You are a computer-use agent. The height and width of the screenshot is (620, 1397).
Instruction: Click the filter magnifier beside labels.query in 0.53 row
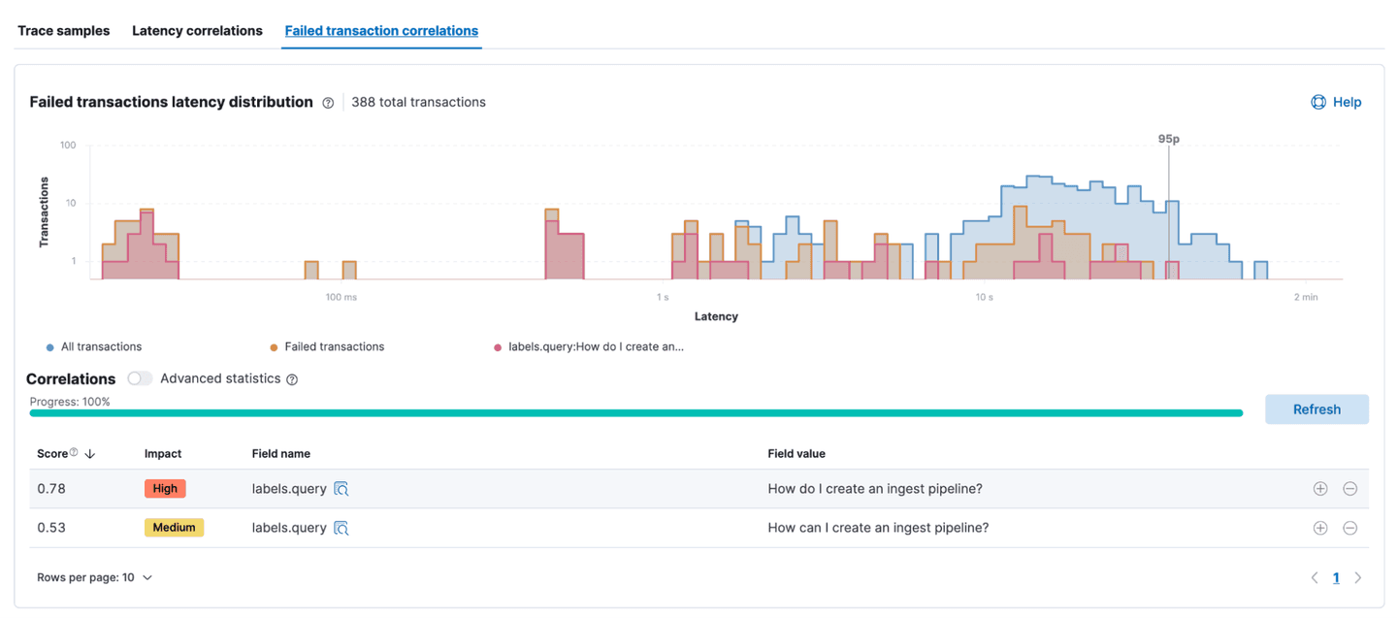pyautogui.click(x=341, y=528)
